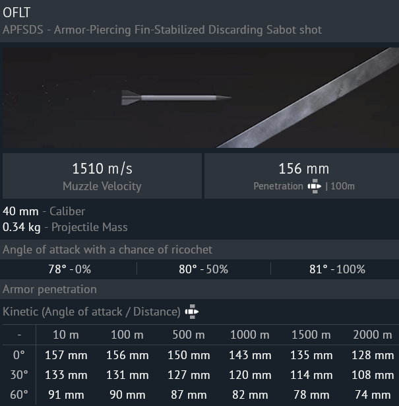399x406 pixels.
Task: Click the 1500 m column header
Action: pos(311,335)
